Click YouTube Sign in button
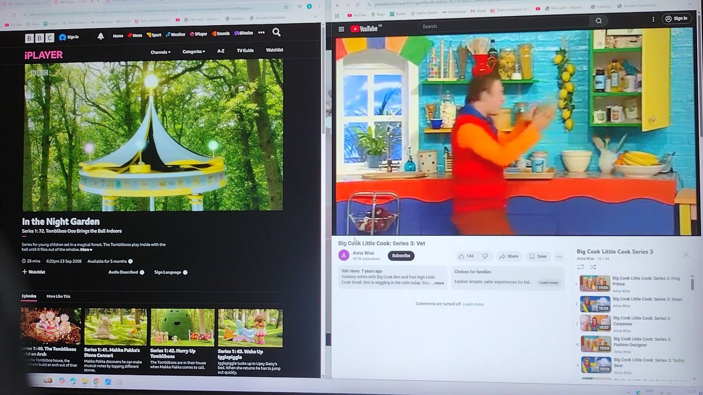The image size is (703, 395). click(x=677, y=19)
